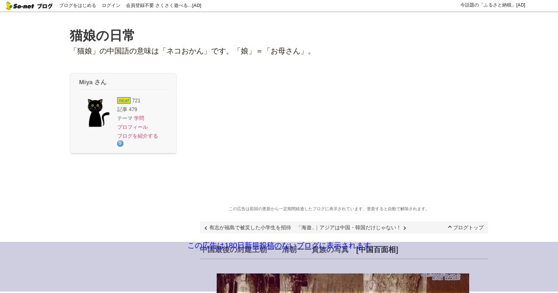Click the blue help question mark icon
Viewport: 558px width, 293px height.
tap(120, 144)
